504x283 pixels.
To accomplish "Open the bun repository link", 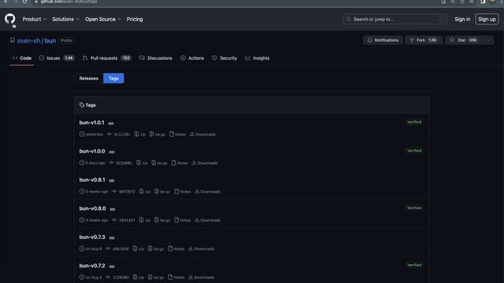I will [50, 41].
